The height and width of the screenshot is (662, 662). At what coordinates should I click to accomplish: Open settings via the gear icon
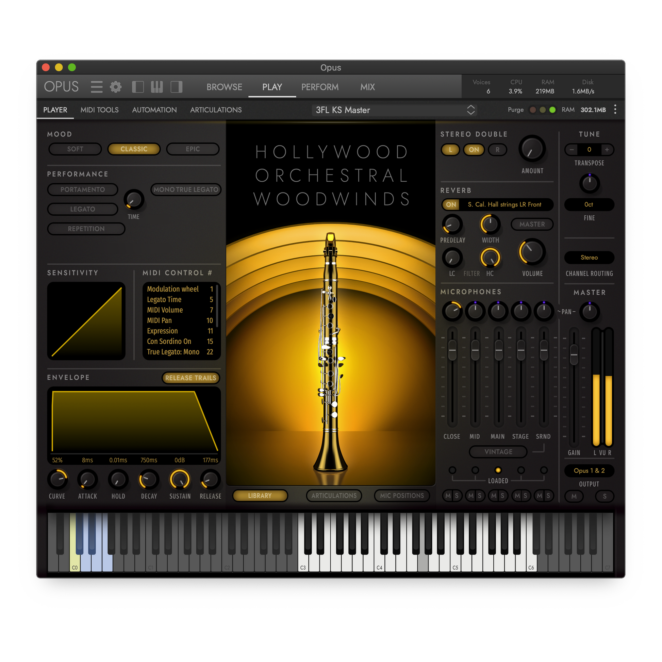(x=116, y=87)
